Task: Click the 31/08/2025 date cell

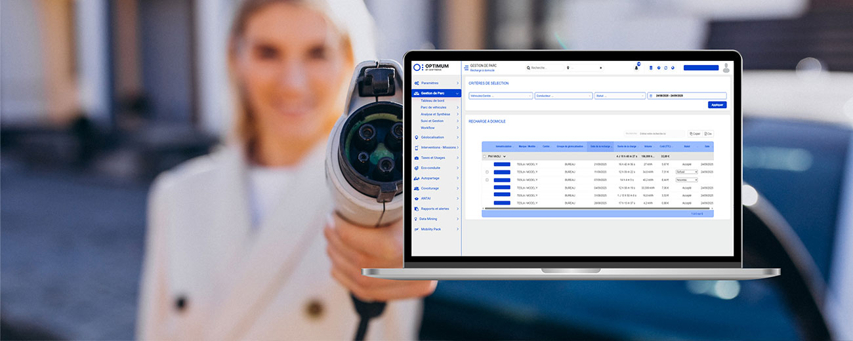Action: click(600, 195)
